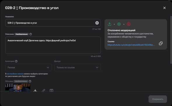
Task: Copy the video link
Action: coord(161,44)
